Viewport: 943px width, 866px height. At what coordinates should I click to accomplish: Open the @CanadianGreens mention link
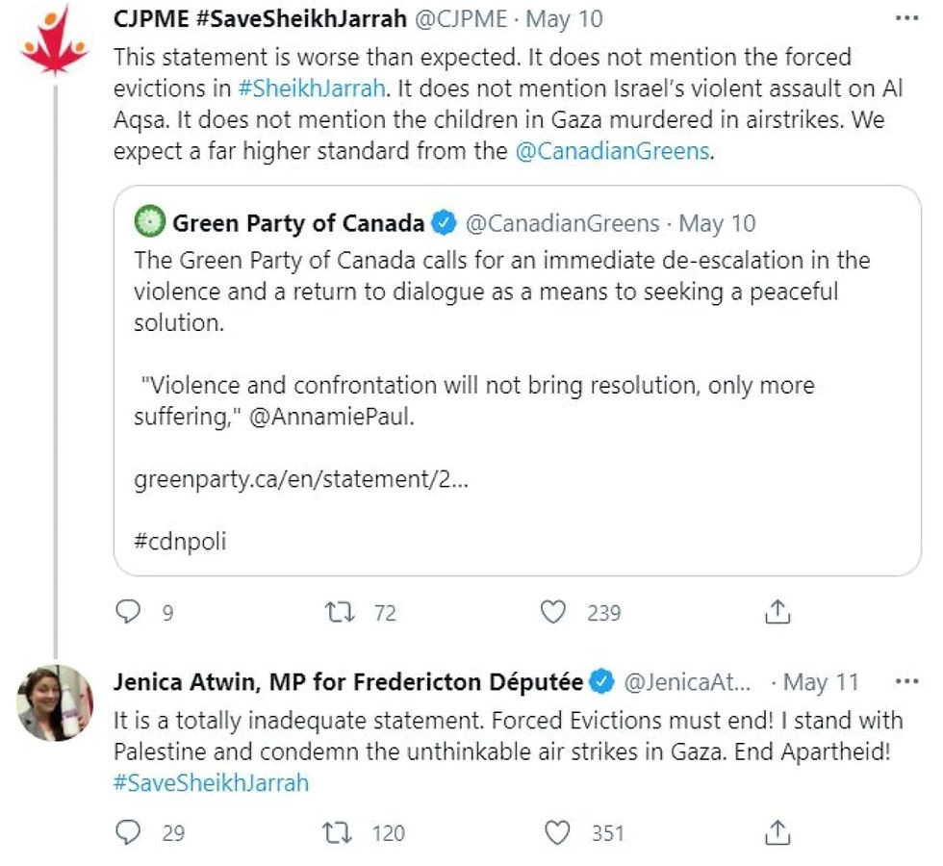[612, 151]
